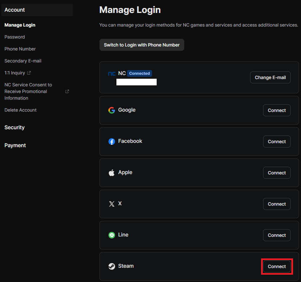
Task: Open the Password settings page
Action: click(15, 37)
